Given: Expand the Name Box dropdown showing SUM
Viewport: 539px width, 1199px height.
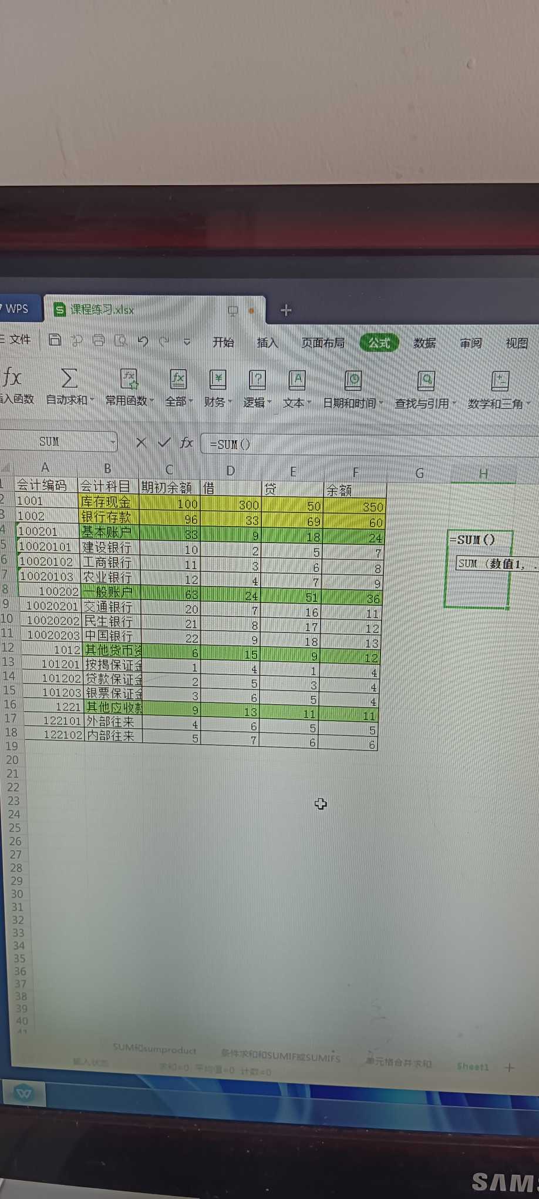Looking at the screenshot, I should click(x=112, y=441).
